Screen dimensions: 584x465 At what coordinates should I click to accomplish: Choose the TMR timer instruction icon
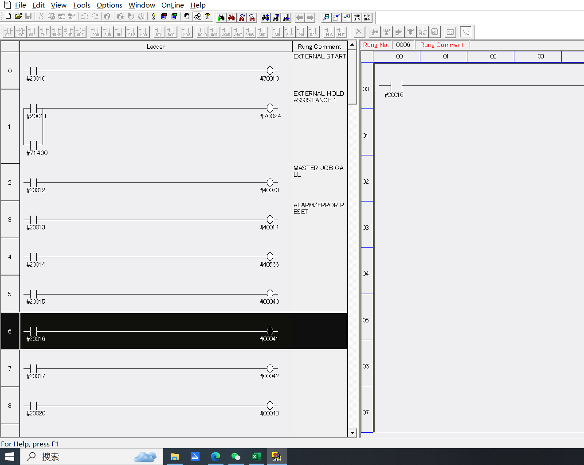(44, 32)
